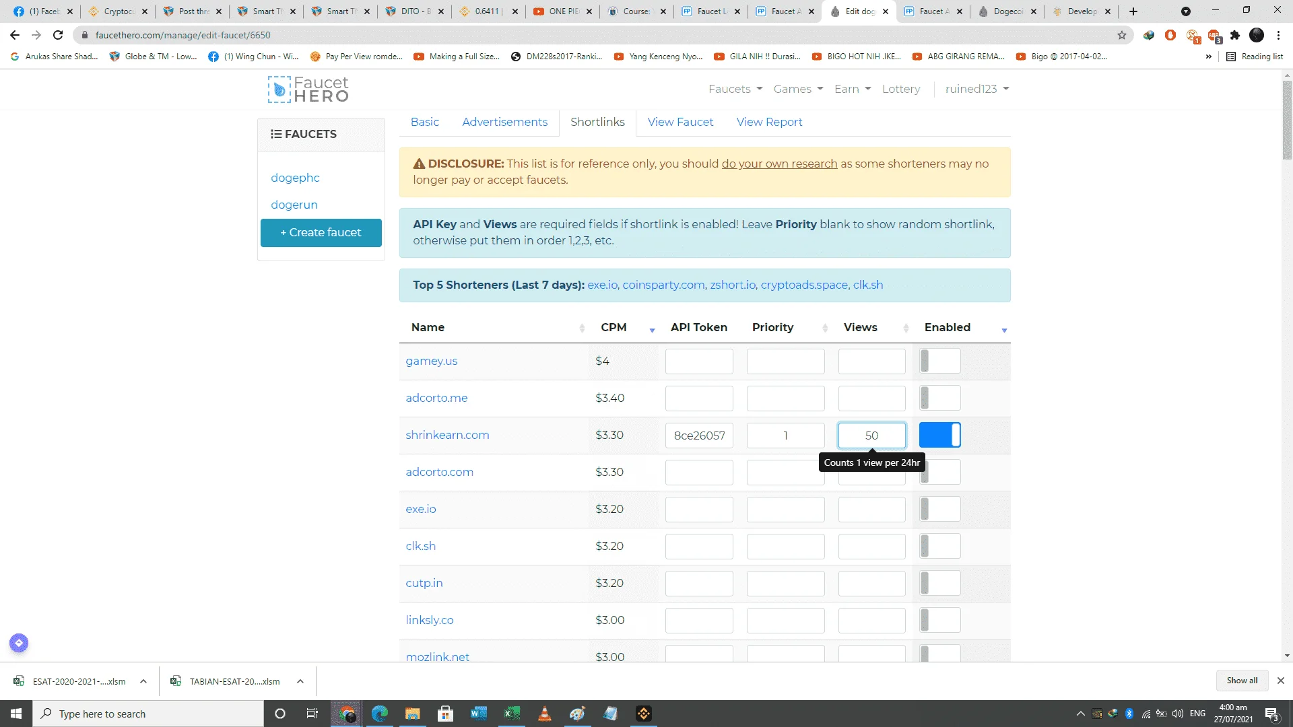
Task: Bookmark this page with the star icon
Action: coord(1122,35)
